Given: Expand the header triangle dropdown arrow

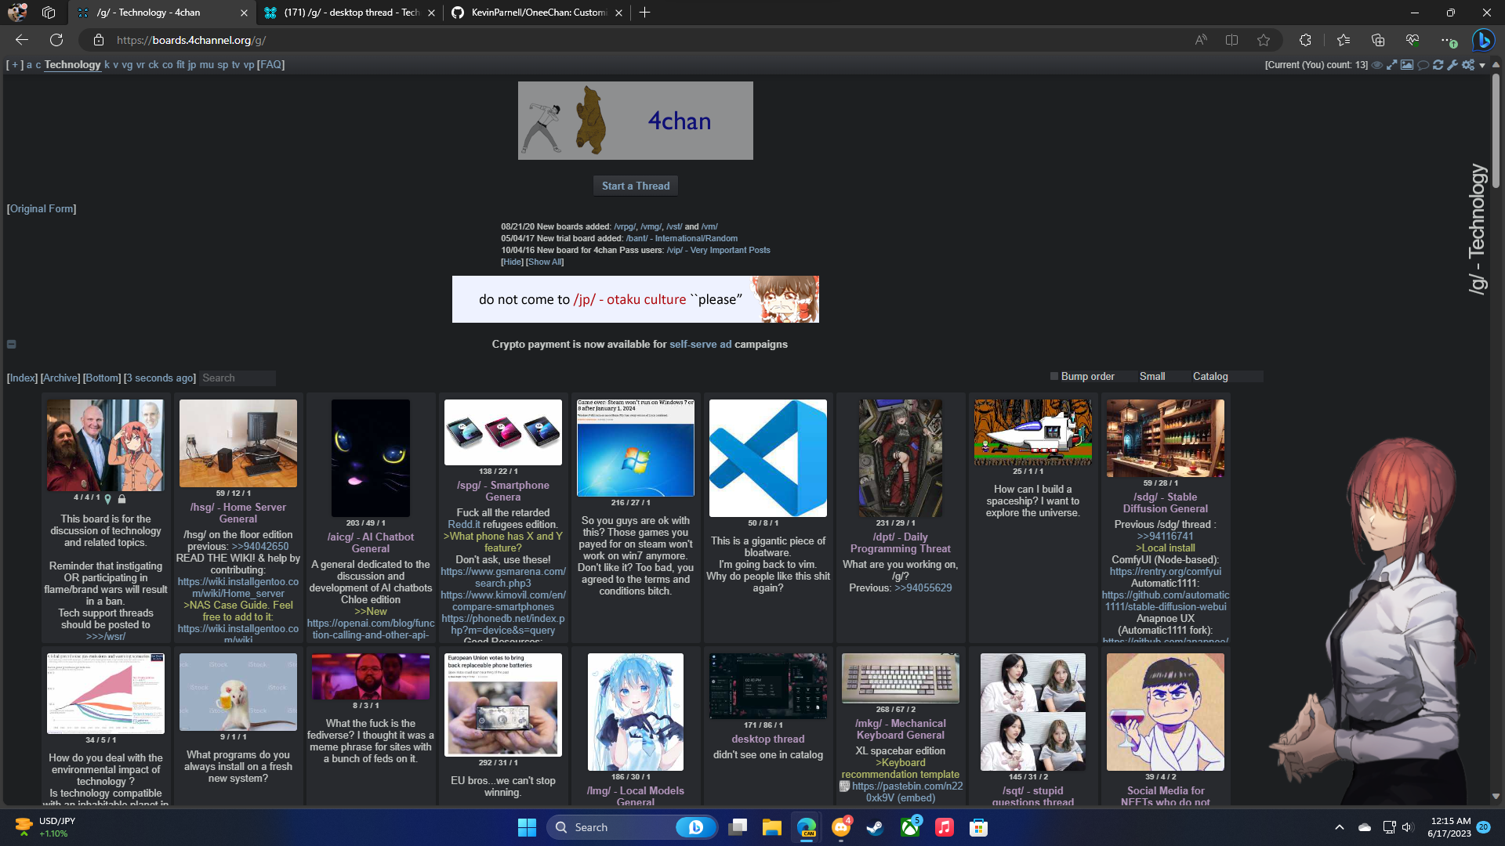Looking at the screenshot, I should point(1482,66).
